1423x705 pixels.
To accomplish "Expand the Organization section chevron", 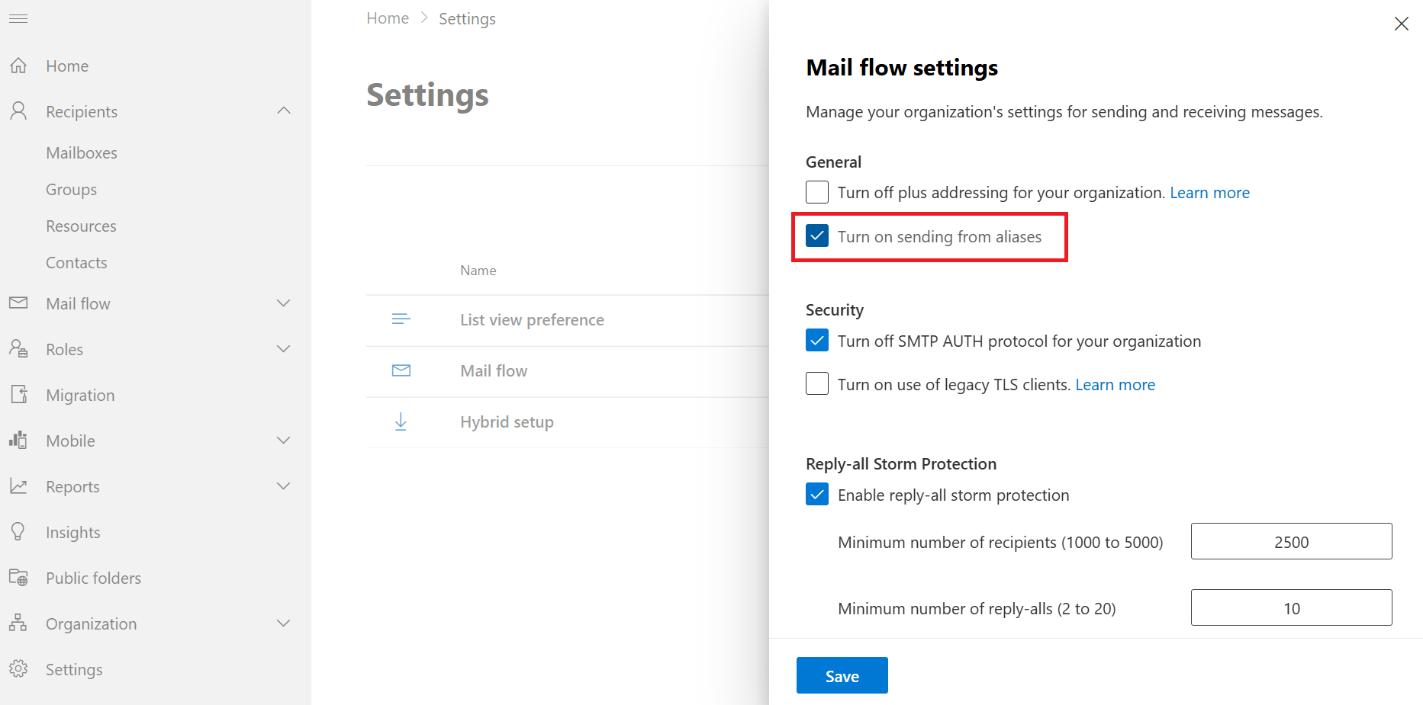I will [x=284, y=623].
